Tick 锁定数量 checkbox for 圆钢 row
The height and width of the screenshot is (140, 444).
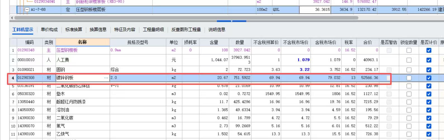click(x=409, y=70)
